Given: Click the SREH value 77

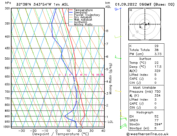Looking at the screenshot, I should click(x=156, y=120).
